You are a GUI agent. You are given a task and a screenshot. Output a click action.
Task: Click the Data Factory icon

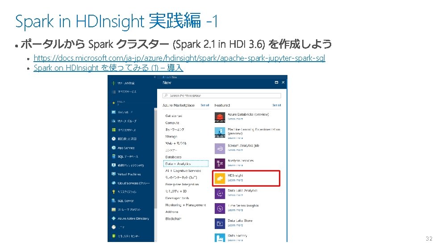[x=220, y=238]
